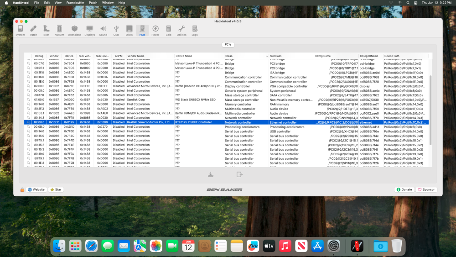This screenshot has height=257, width=456.
Task: Click the magnifier icon for row 02:00.0
Action: pyautogui.click(x=28, y=86)
